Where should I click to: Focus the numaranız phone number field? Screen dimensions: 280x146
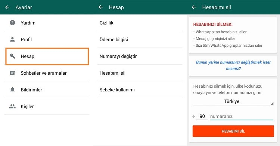tap(242, 116)
